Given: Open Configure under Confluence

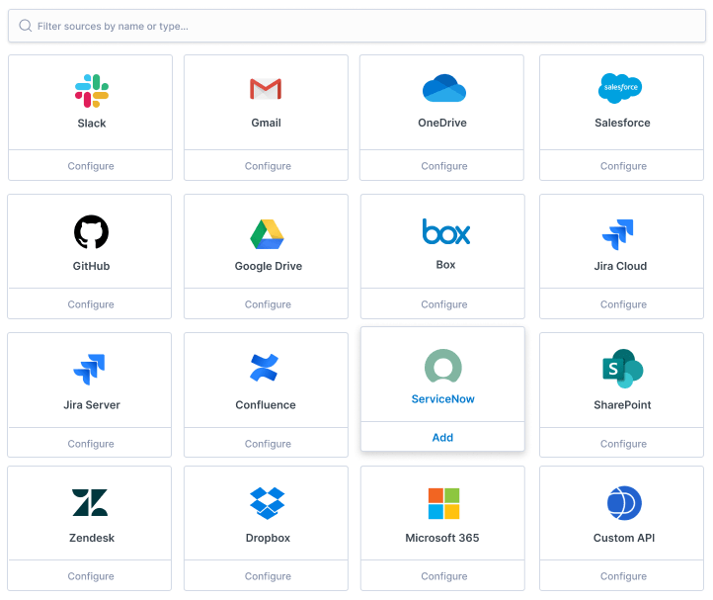Looking at the screenshot, I should (268, 444).
